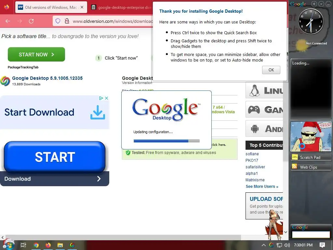This screenshot has height=250, width=333.
Task: Click the tracking protection shield icon
Action: pyautogui.click(x=58, y=21)
